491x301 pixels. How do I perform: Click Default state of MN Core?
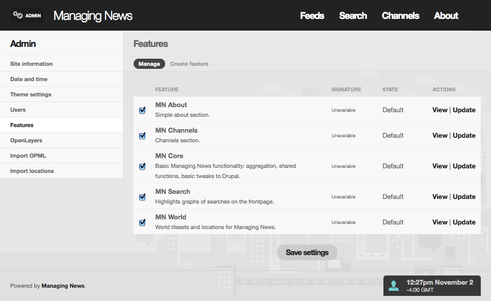tap(393, 166)
